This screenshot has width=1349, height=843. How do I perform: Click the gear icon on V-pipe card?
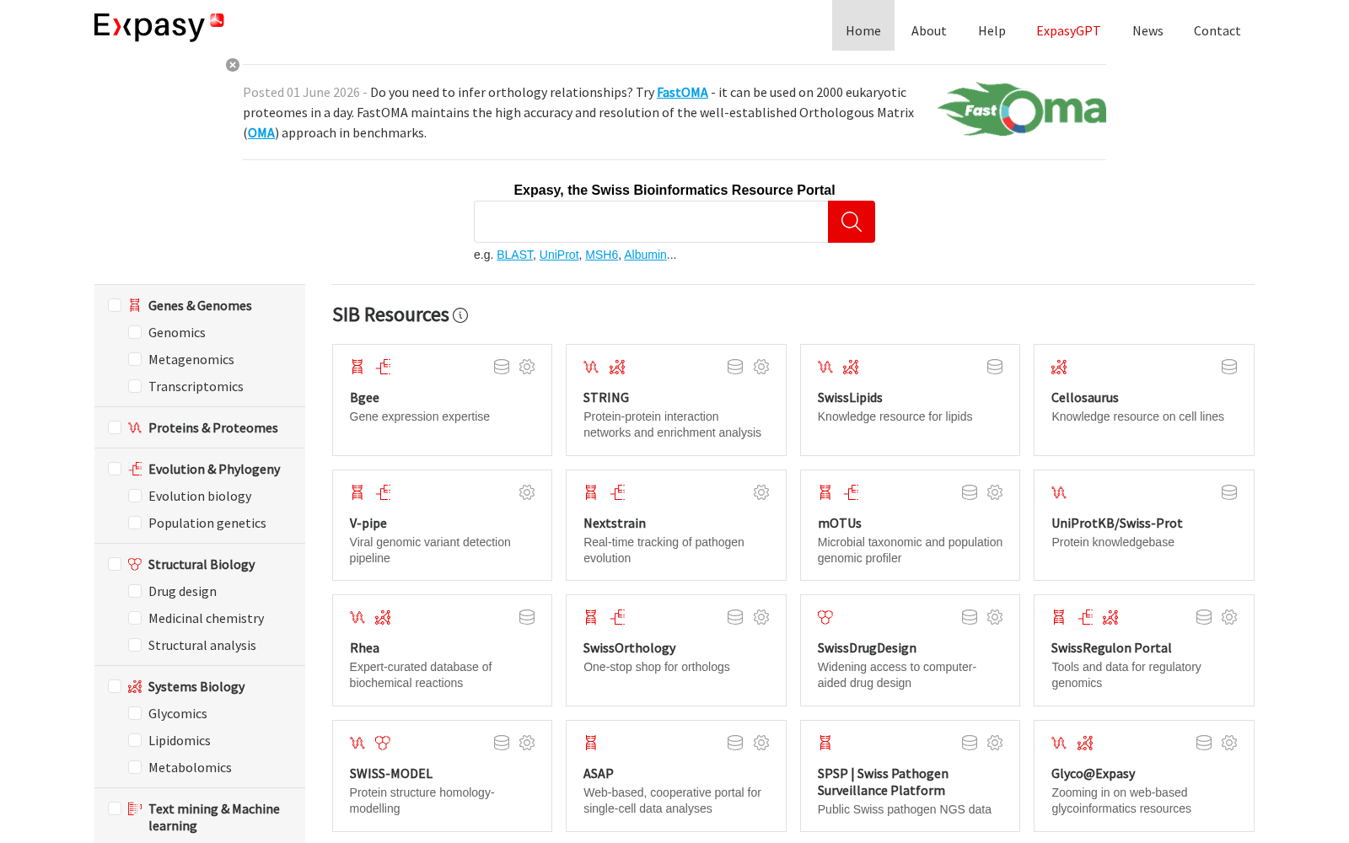coord(527,492)
